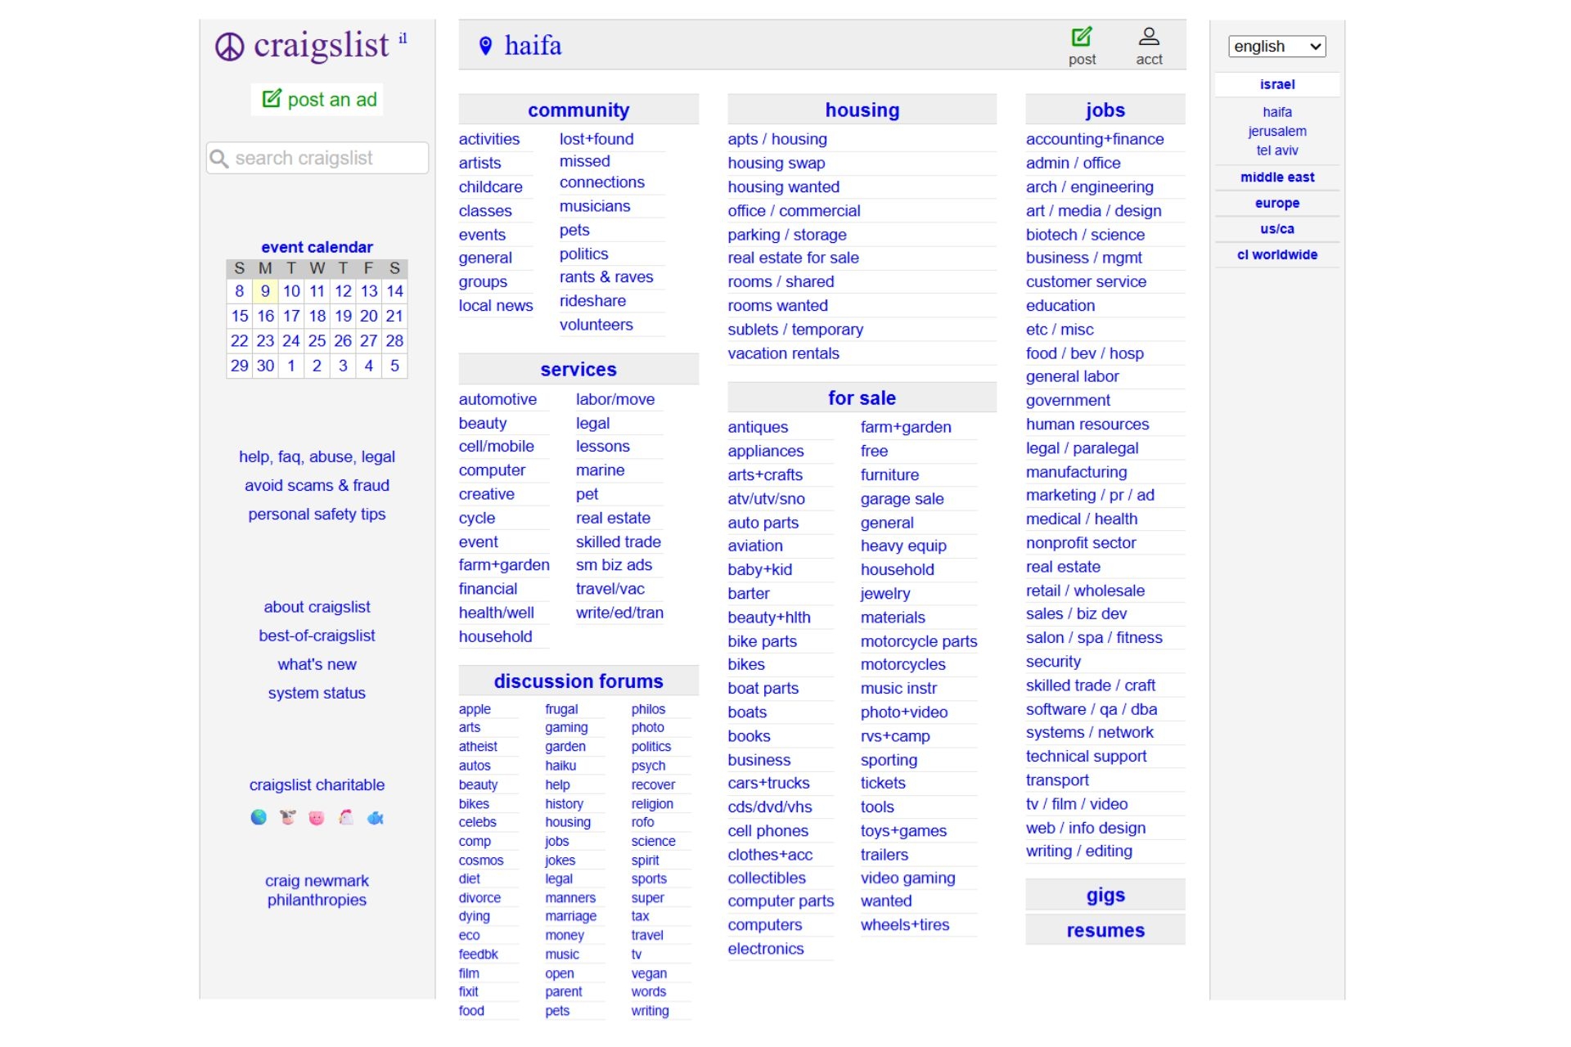Click the globe charitable icon

click(x=259, y=817)
